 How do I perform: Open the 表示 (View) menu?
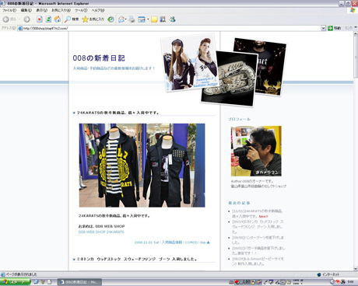(41, 10)
